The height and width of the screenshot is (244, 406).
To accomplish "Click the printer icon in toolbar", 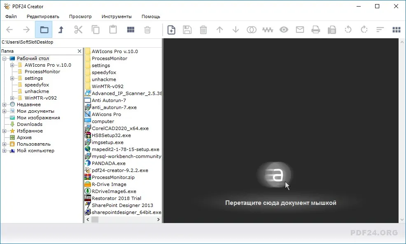I will click(x=316, y=30).
